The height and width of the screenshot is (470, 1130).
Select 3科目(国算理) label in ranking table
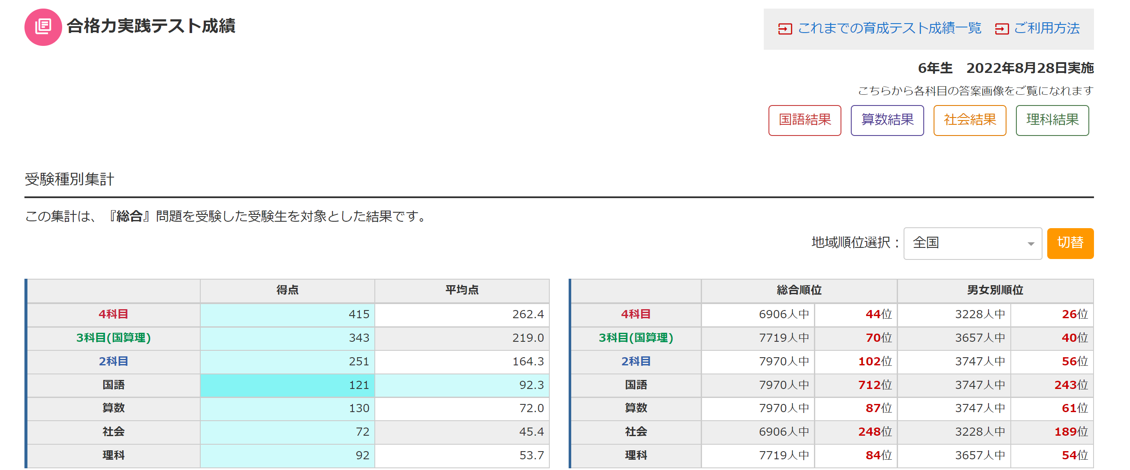tap(635, 337)
